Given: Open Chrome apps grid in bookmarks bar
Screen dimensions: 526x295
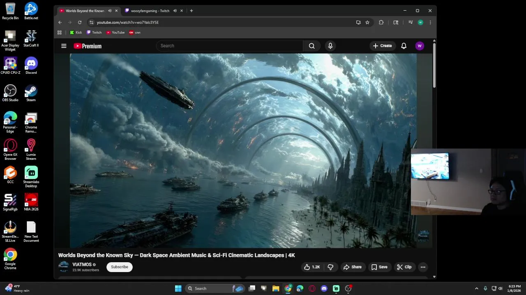Looking at the screenshot, I should 60,32.
